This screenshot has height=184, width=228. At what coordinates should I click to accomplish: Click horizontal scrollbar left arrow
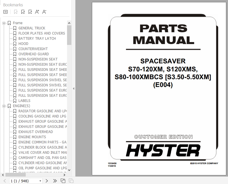coord(3,175)
